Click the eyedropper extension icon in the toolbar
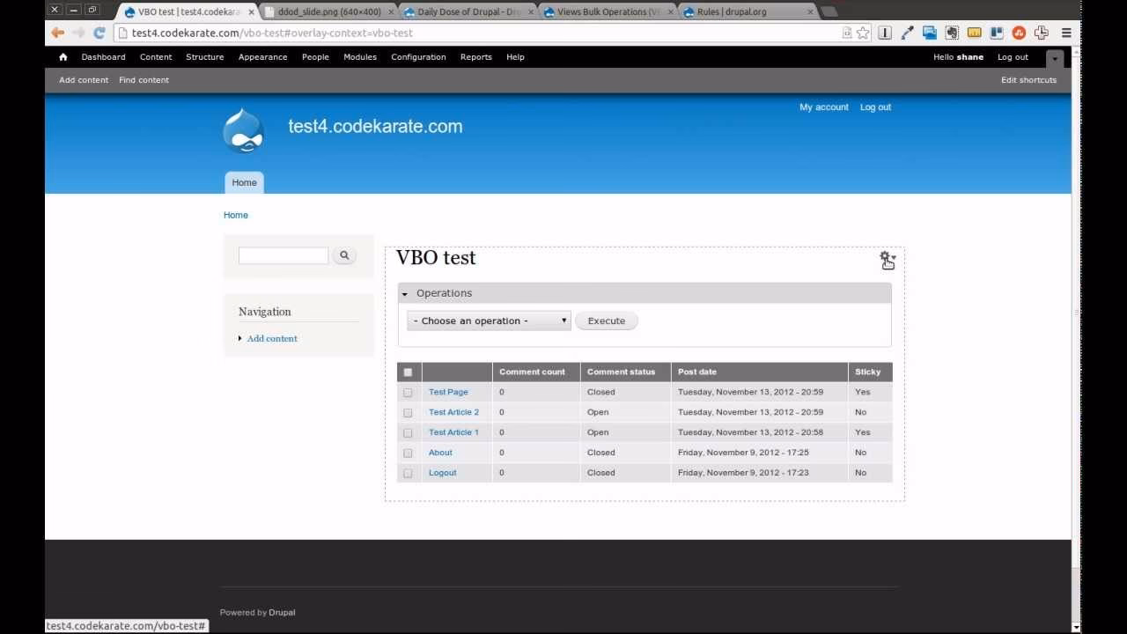Image resolution: width=1127 pixels, height=634 pixels. 908,32
